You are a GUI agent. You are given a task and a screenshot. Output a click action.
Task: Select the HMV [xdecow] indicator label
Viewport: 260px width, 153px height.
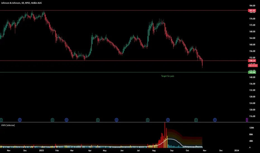click(x=8, y=125)
